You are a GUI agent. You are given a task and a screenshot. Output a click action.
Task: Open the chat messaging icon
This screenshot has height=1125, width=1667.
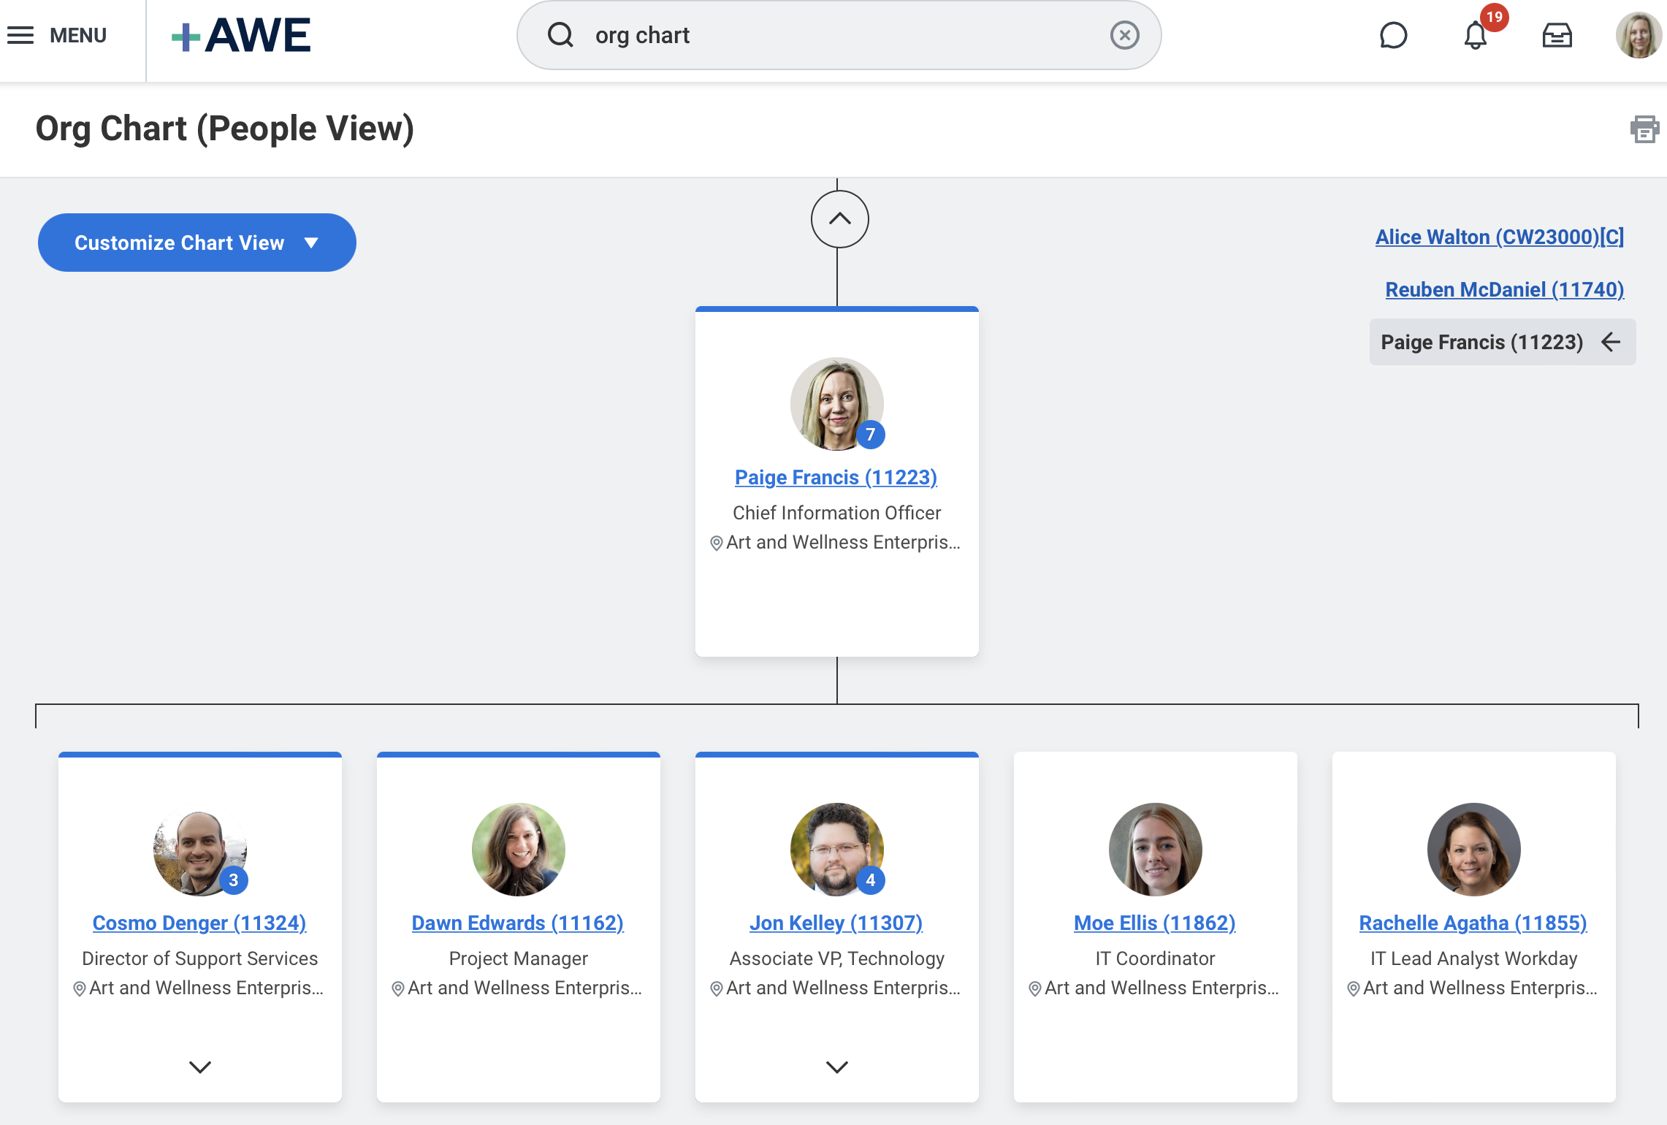coord(1393,34)
